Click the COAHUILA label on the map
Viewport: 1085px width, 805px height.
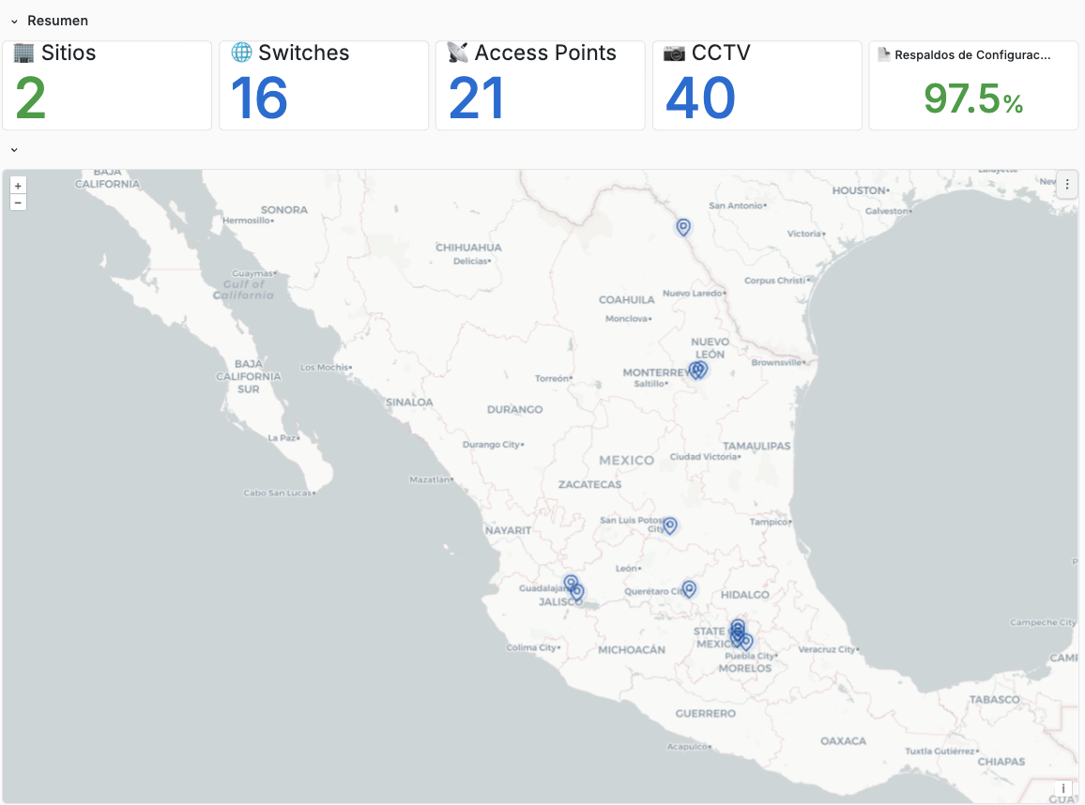pyautogui.click(x=626, y=300)
